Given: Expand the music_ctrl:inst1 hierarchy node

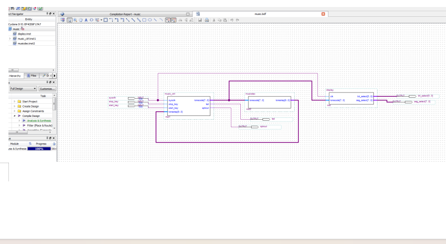Looking at the screenshot, I should (9, 38).
